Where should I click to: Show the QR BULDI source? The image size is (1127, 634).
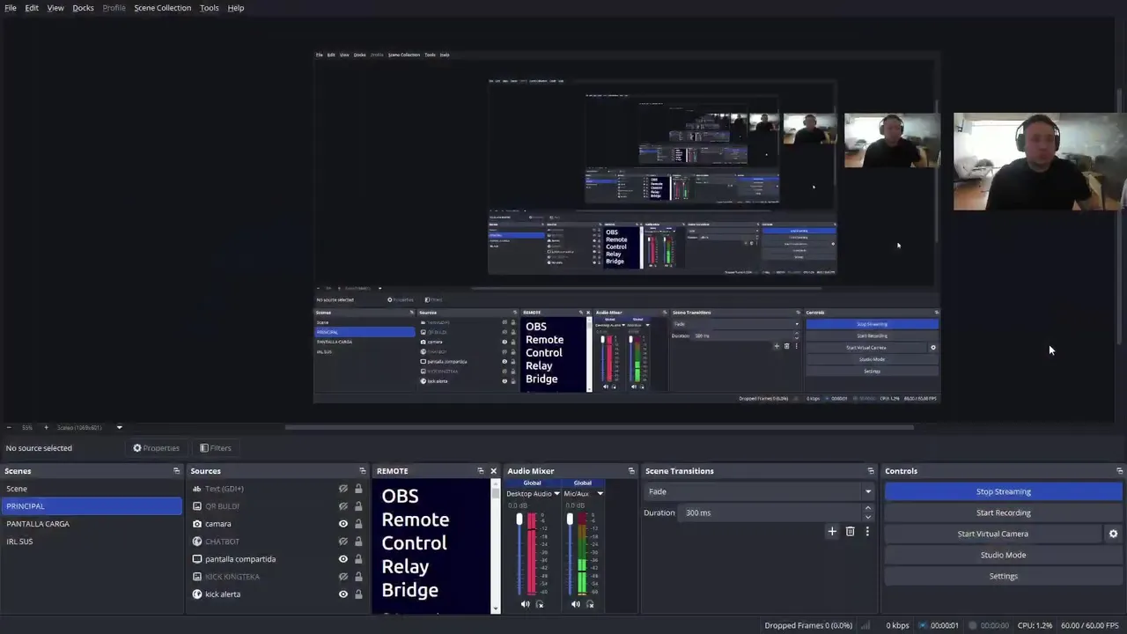(343, 506)
